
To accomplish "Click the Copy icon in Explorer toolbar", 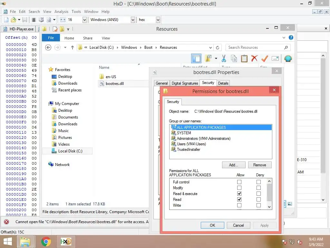I will point(234,58).
